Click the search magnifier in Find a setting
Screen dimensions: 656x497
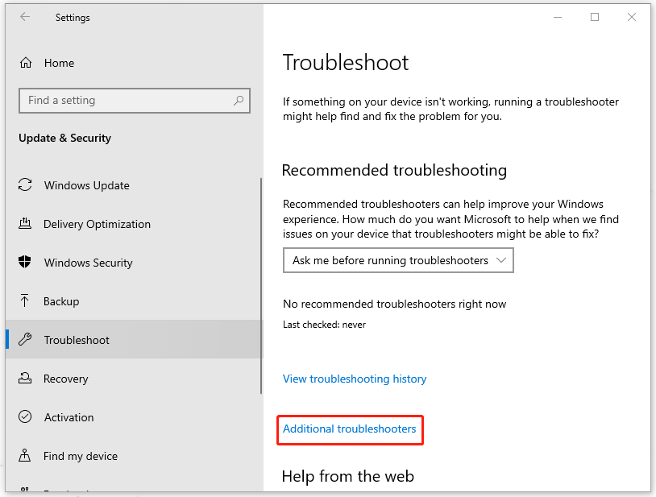(x=239, y=101)
